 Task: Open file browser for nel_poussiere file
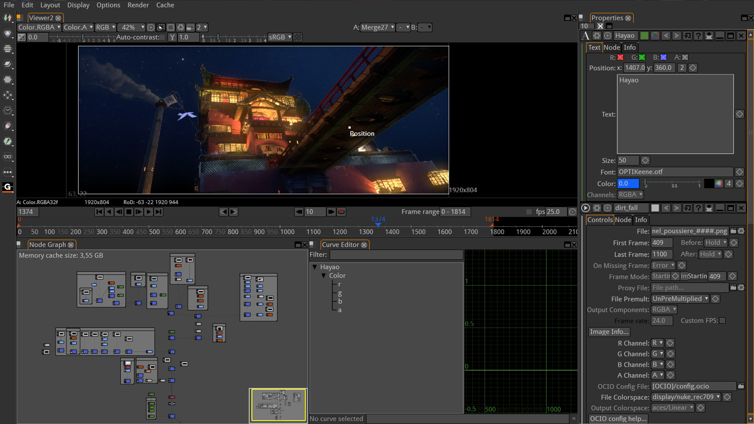coord(733,231)
